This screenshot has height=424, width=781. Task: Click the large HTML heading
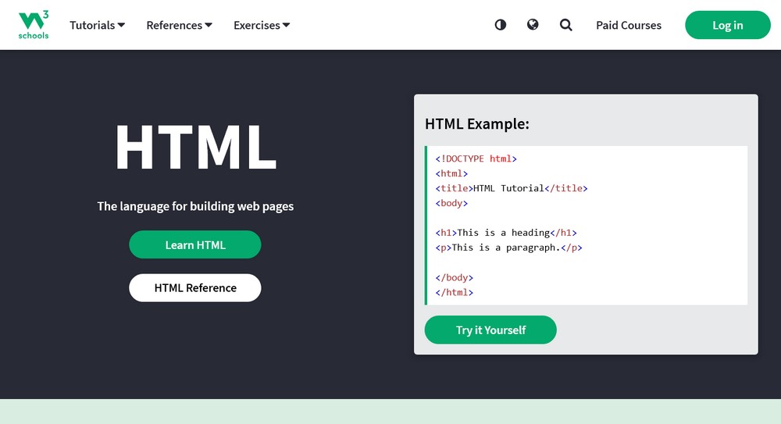click(x=195, y=148)
